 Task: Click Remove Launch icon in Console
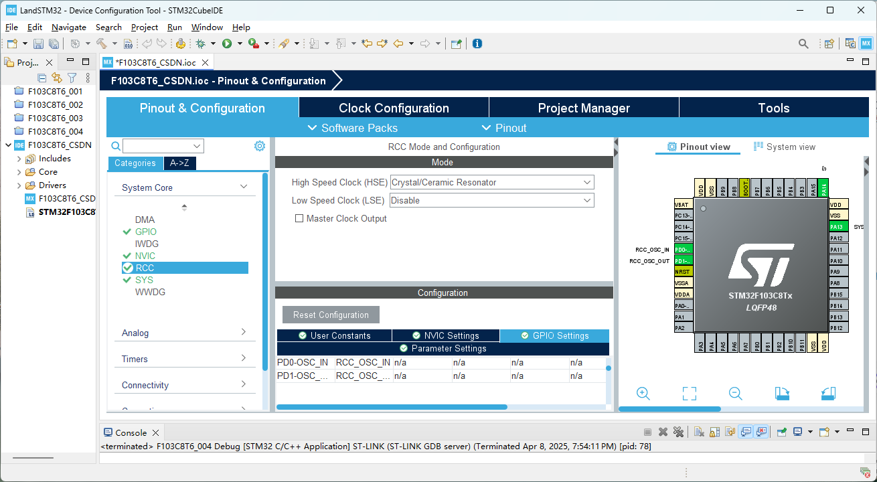(x=663, y=432)
